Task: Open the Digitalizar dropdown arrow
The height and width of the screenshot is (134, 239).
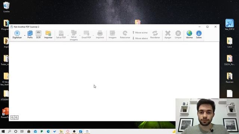Action: coord(25,35)
